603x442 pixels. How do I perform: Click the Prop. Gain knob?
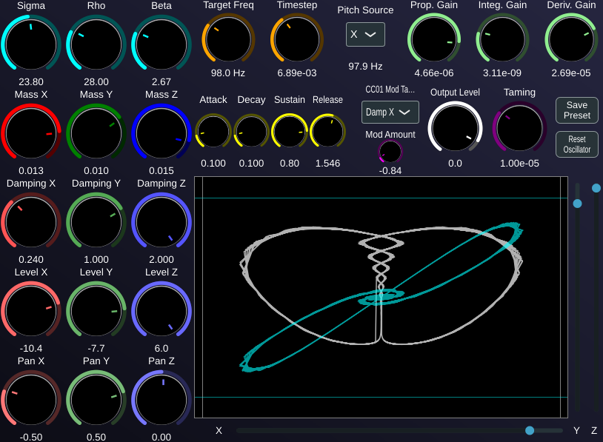pos(434,40)
